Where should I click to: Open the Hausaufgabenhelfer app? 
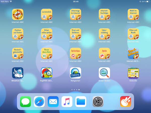[18, 53]
